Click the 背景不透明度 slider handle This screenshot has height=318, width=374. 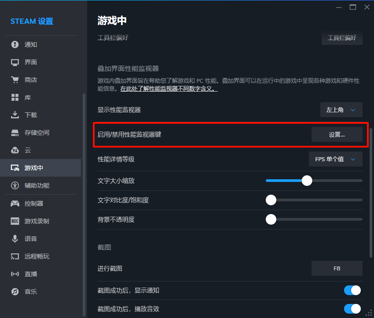pos(271,219)
